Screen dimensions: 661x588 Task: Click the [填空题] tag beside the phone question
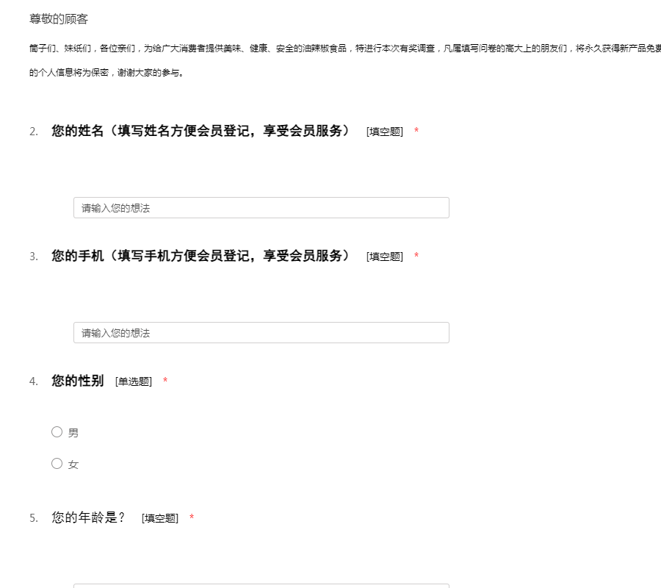pyautogui.click(x=385, y=257)
